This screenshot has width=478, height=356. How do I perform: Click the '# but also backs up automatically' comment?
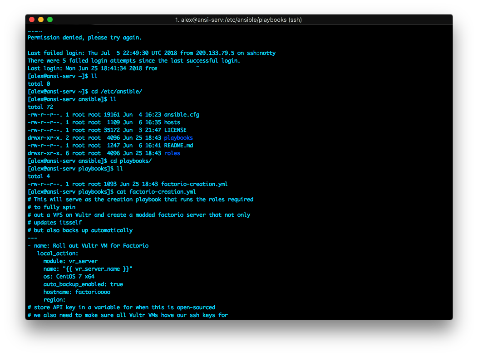(x=80, y=230)
